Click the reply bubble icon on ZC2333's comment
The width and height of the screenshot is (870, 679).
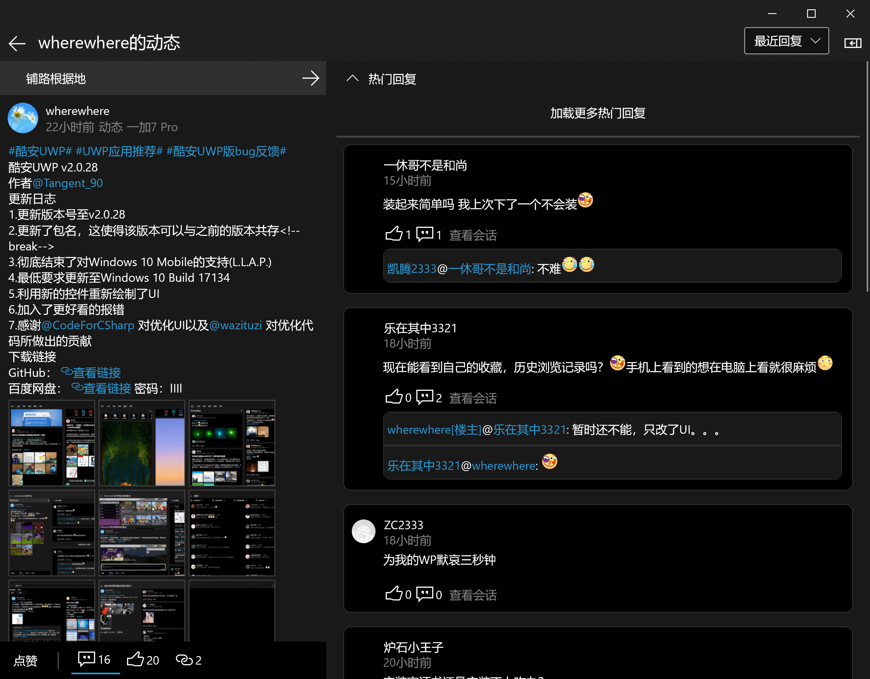(424, 594)
